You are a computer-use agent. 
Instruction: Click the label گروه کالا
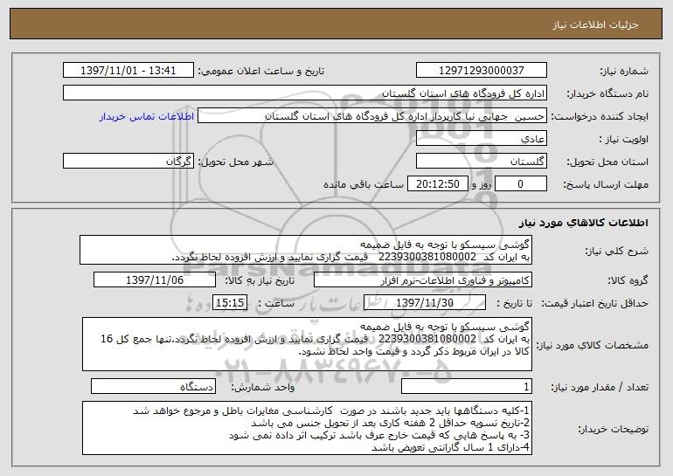point(628,280)
